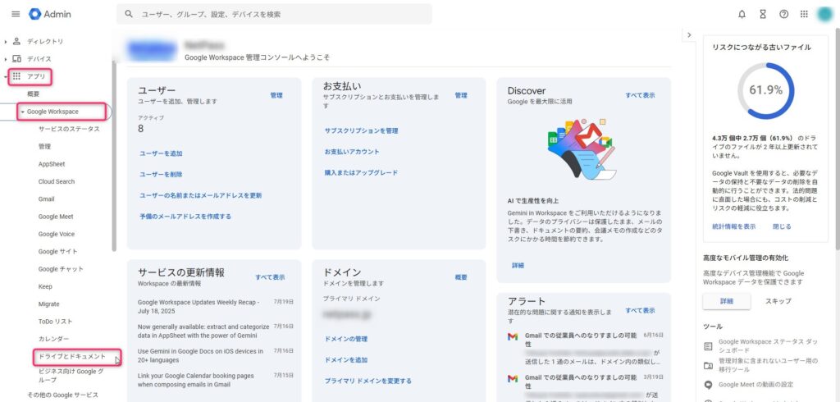Click すべて表示 on Discover card

[x=640, y=95]
